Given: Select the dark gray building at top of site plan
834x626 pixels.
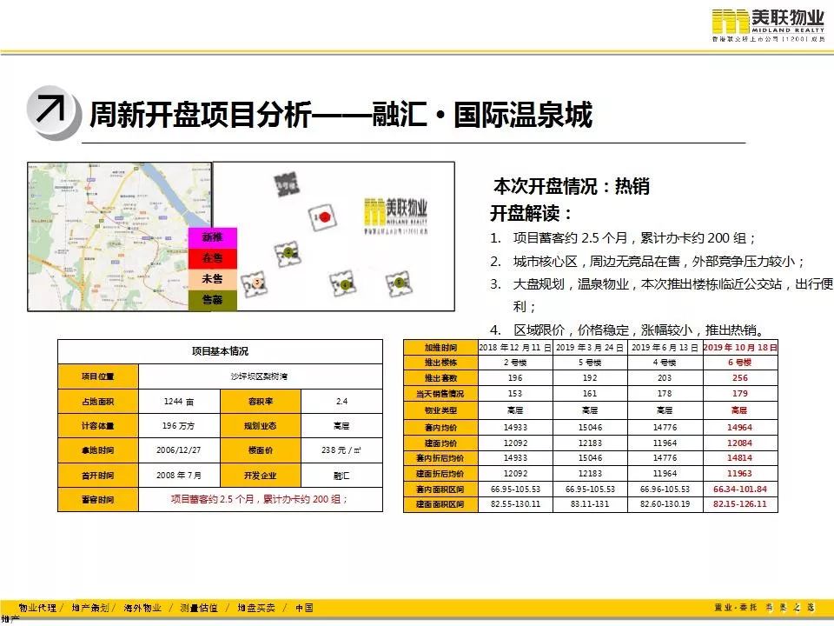Looking at the screenshot, I should click(287, 184).
